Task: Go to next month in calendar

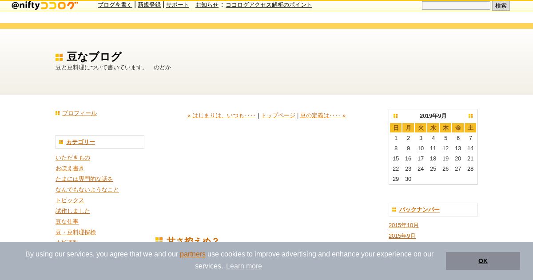Action: pyautogui.click(x=470, y=116)
